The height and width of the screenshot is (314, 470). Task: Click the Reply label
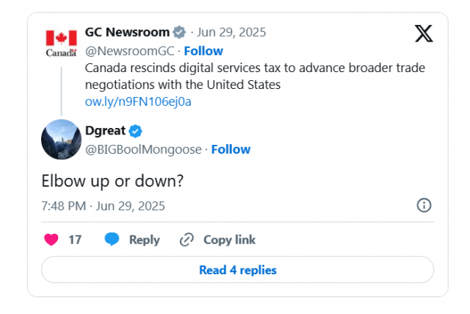(145, 240)
